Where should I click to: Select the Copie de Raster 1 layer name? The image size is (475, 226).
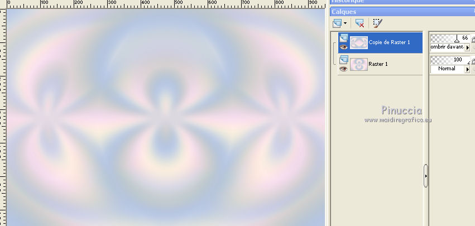pos(389,42)
